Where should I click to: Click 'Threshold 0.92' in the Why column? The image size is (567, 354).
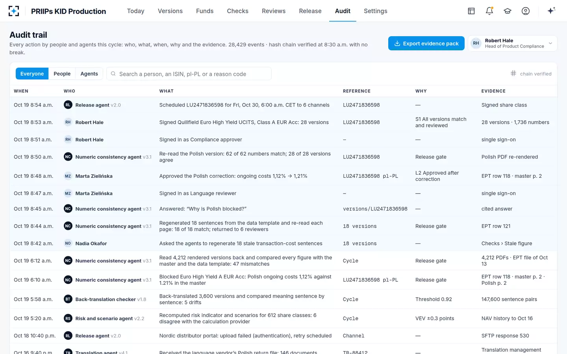point(434,299)
